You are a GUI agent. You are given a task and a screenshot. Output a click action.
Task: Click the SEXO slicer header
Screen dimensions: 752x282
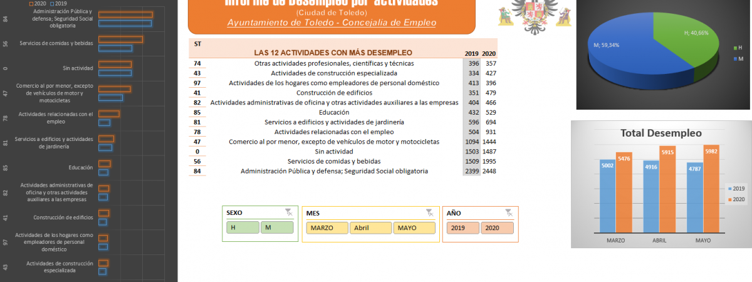pyautogui.click(x=235, y=213)
